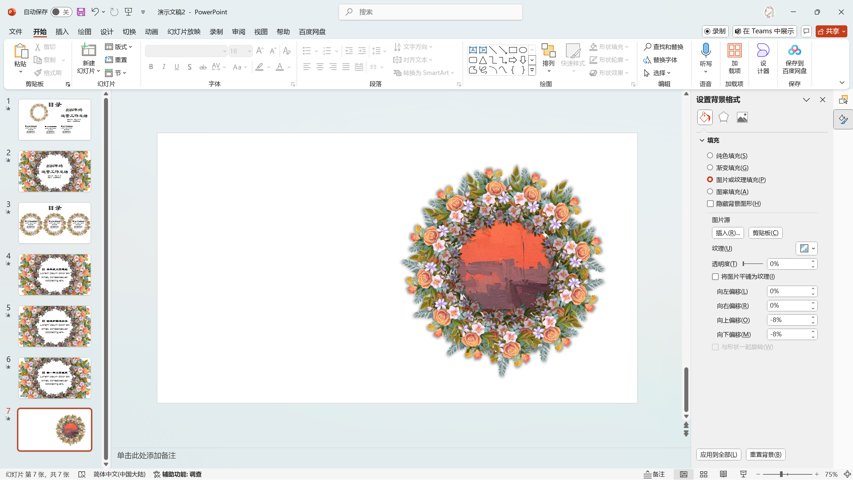Click the zoom slider in status bar
Image resolution: width=853 pixels, height=480 pixels.
[x=787, y=474]
